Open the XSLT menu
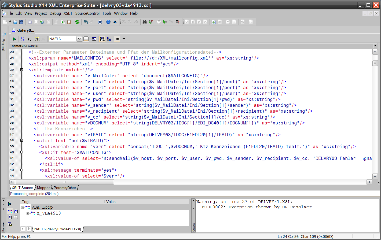 pos(68,13)
